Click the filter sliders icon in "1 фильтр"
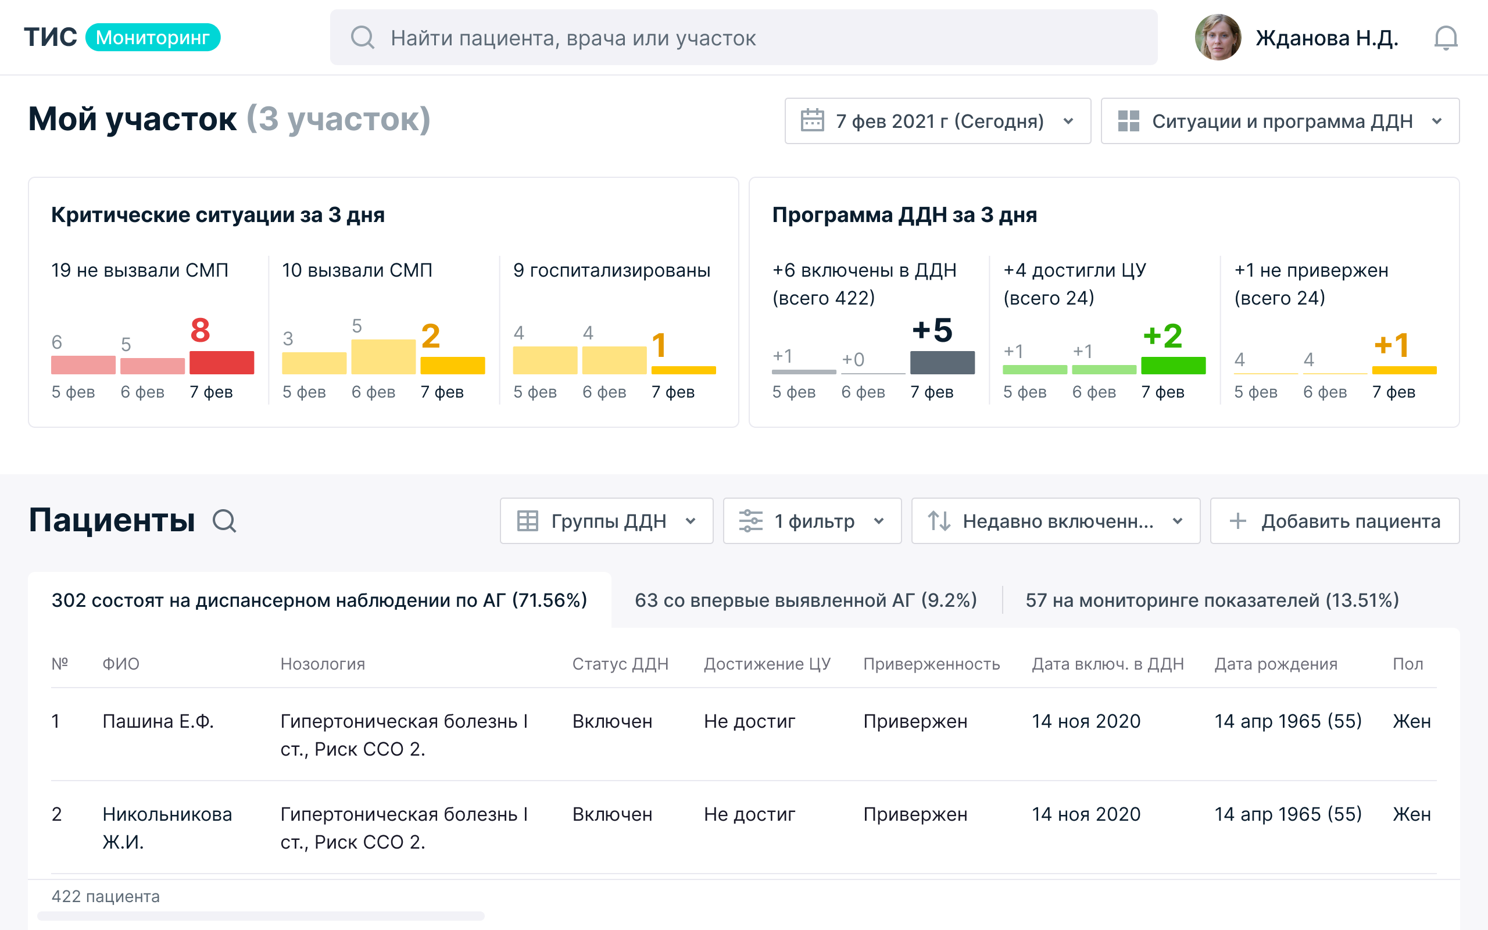 (752, 521)
